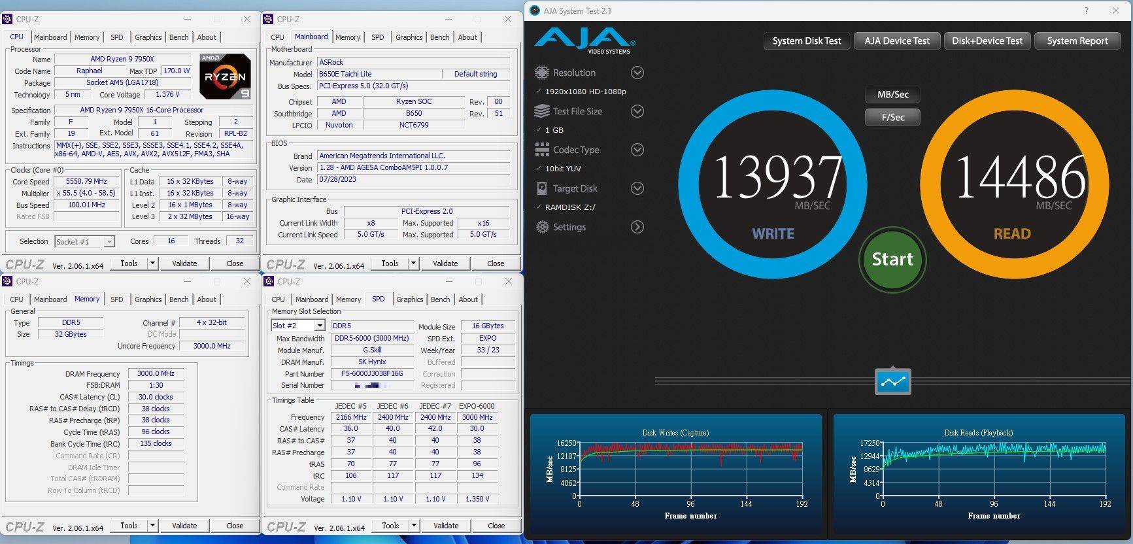Click the Ryzen 9 processor logo
The height and width of the screenshot is (544, 1133).
(x=226, y=76)
